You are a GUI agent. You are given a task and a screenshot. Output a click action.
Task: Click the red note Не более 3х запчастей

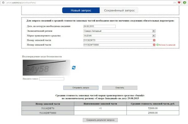[x=167, y=45]
